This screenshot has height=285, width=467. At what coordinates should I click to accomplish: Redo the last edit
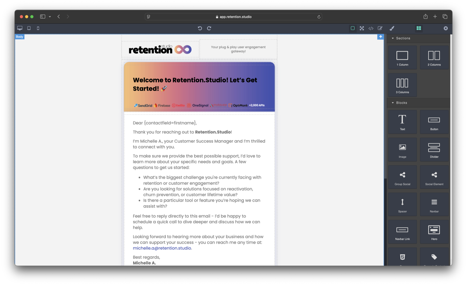click(209, 28)
